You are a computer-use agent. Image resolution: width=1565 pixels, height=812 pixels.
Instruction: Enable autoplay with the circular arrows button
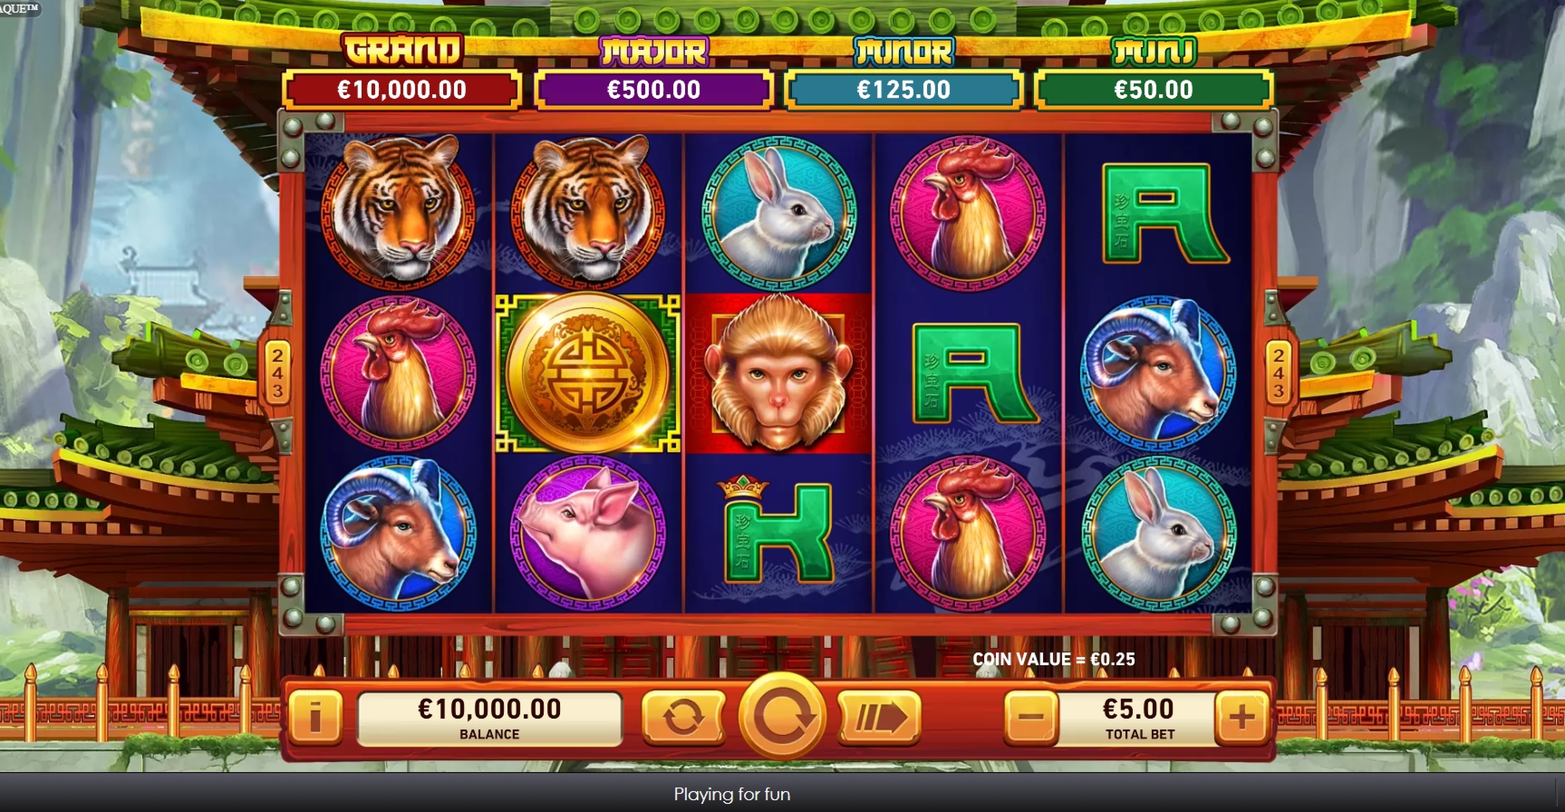click(x=683, y=717)
